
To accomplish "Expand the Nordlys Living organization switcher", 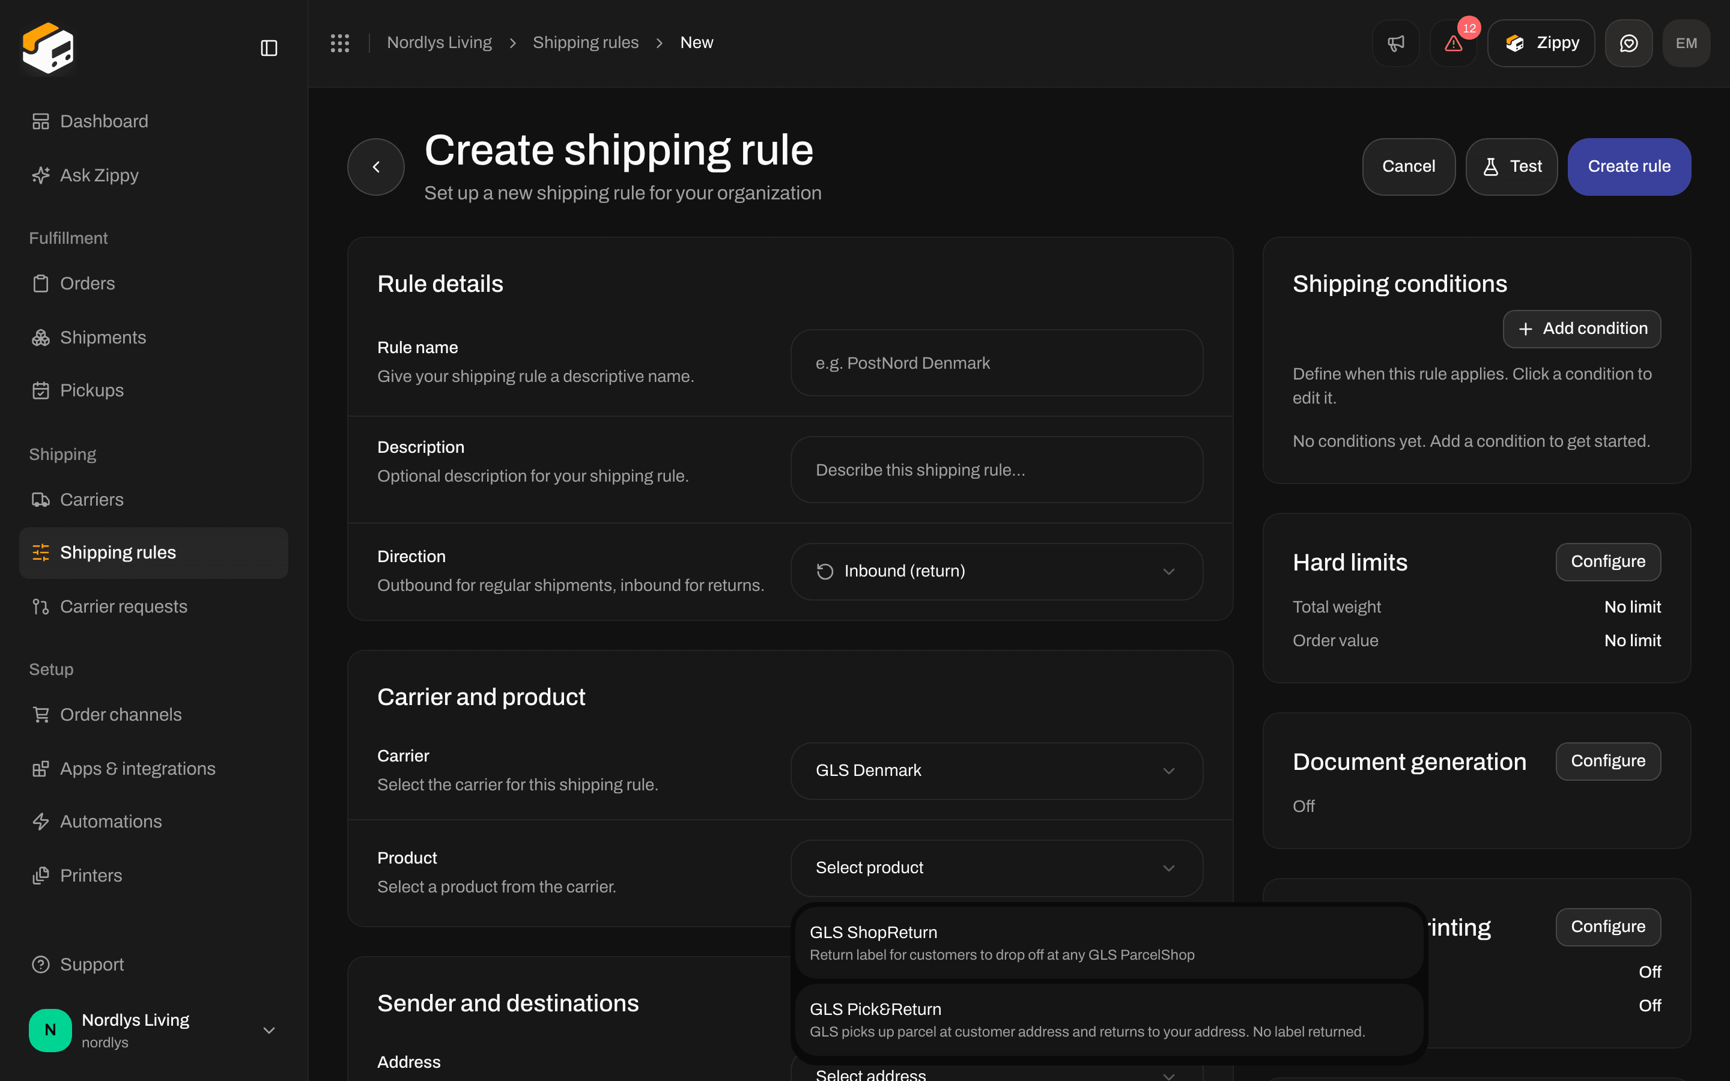I will [154, 1030].
